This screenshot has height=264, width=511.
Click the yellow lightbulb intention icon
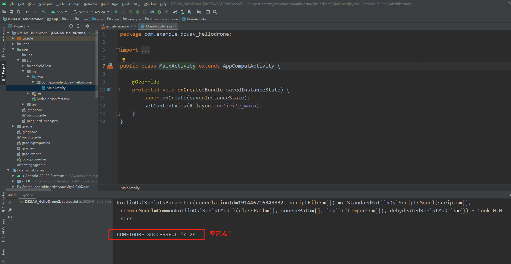124,59
